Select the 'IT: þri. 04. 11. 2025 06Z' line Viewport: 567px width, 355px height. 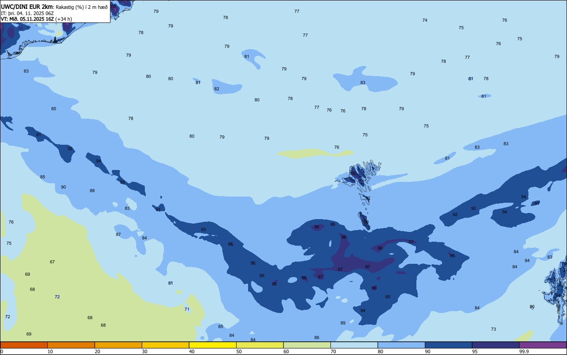pyautogui.click(x=27, y=13)
